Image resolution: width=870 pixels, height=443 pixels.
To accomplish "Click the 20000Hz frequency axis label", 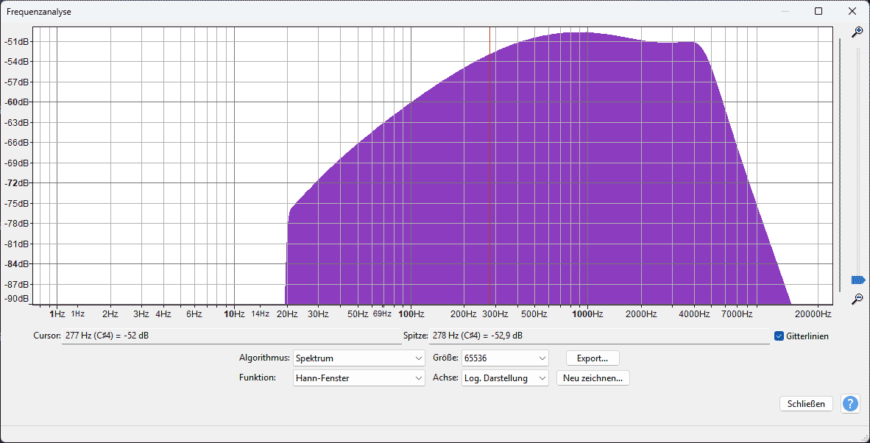I will click(812, 314).
